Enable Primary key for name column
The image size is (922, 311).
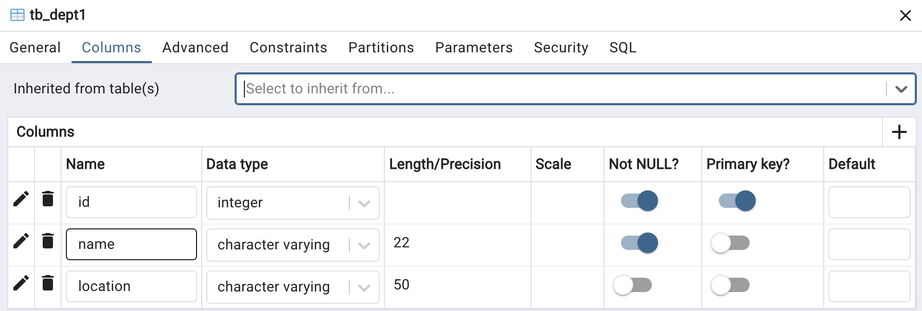(x=730, y=243)
